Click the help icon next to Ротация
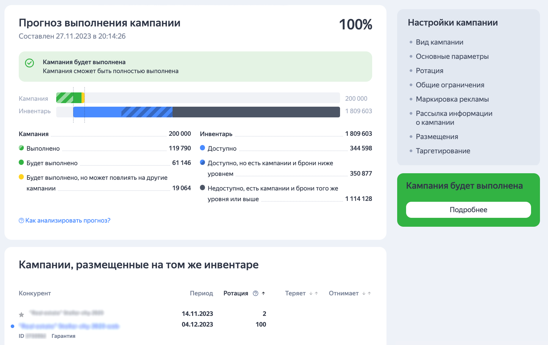The width and height of the screenshot is (548, 345). tap(255, 293)
